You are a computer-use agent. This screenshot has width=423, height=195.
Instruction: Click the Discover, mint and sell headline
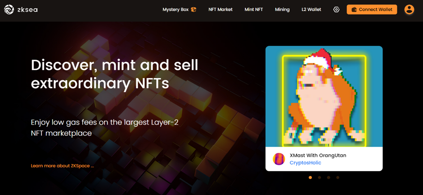(115, 74)
